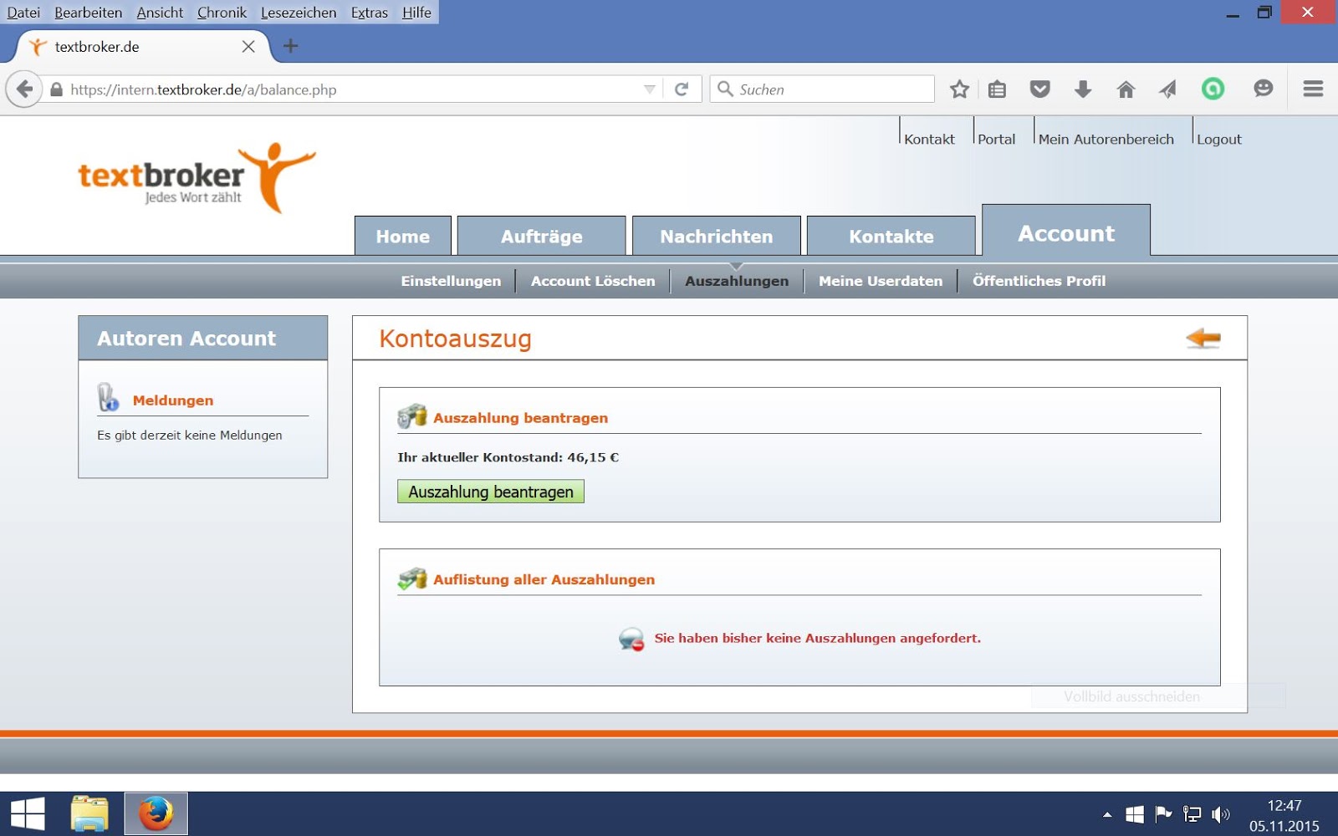This screenshot has height=836, width=1338.
Task: Click the cash icon beside Auflistung aller Auszahlungen
Action: [411, 578]
